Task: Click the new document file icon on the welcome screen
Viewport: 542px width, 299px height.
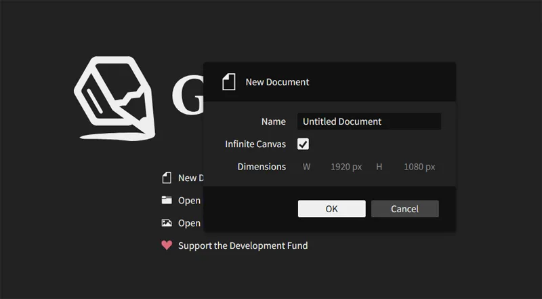Action: [x=167, y=178]
